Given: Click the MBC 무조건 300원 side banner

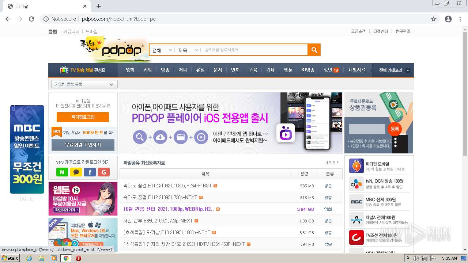Looking at the screenshot, I should click(27, 149).
